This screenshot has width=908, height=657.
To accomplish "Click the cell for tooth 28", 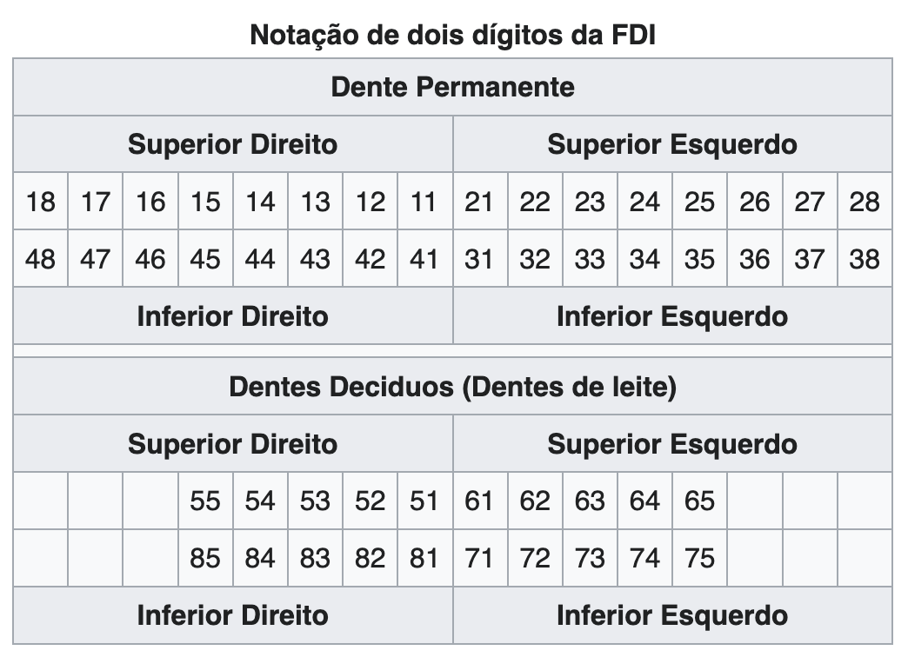I will 865,202.
